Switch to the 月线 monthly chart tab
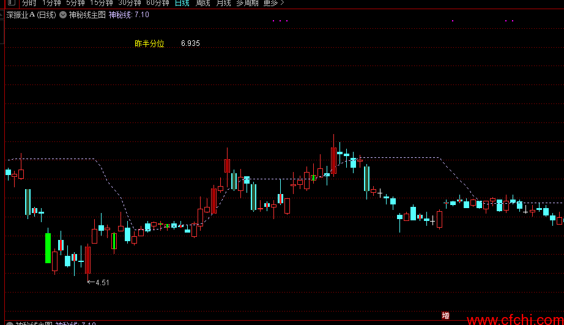The height and width of the screenshot is (325, 564). (223, 3)
